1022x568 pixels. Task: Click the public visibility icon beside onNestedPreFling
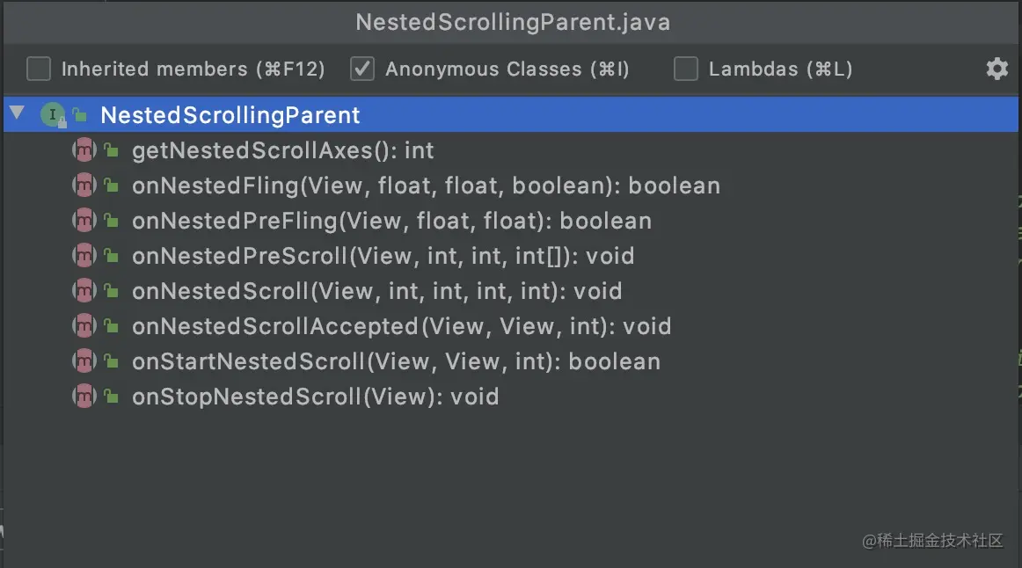pos(111,220)
